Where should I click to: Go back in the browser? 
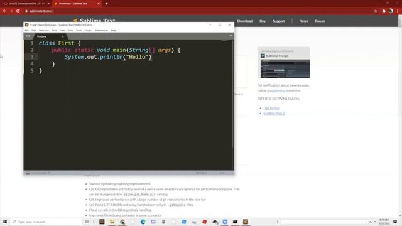pyautogui.click(x=4, y=11)
